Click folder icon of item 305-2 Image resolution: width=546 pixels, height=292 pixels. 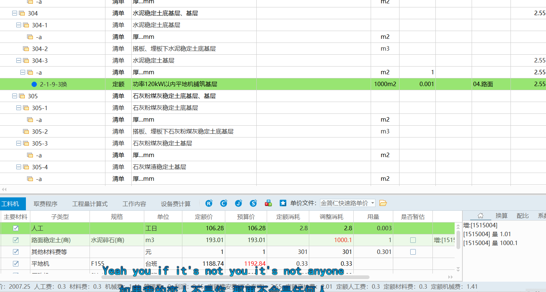26,132
